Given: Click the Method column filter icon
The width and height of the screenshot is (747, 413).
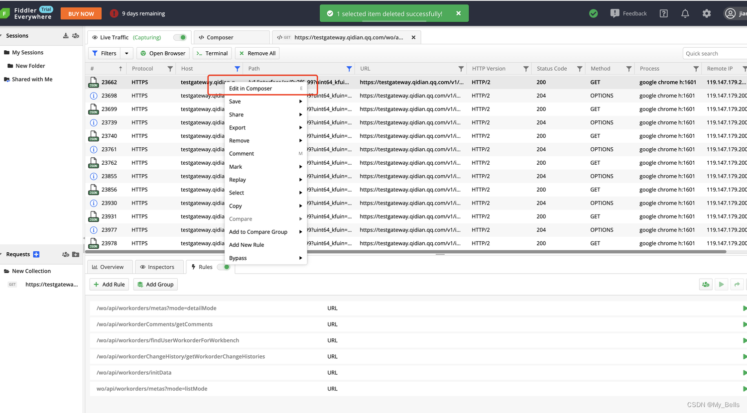Looking at the screenshot, I should tap(629, 69).
